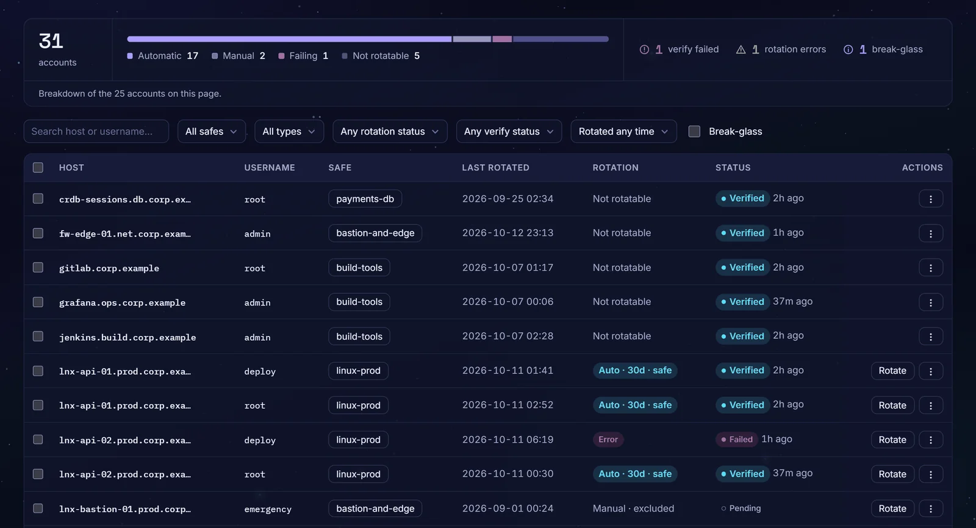Screen dimensions: 976x528
Task: Open more menu for lnx-api-02 deploy row
Action: tap(930, 440)
